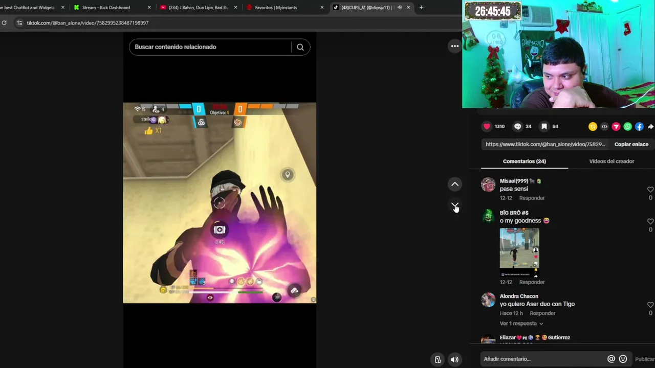Click the site information icon in address bar
The width and height of the screenshot is (655, 368).
[19, 23]
